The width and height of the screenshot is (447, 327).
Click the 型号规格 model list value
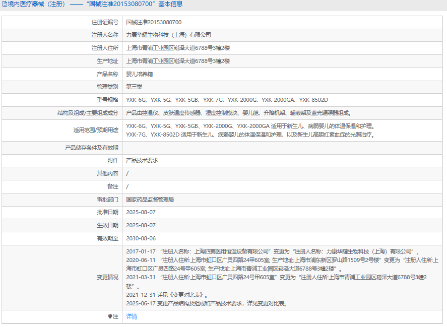click(227, 100)
